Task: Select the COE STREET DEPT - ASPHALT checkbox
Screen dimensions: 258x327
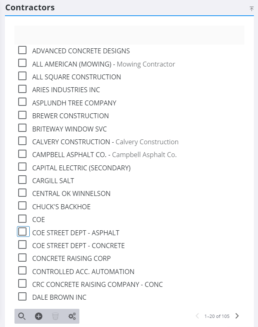Action: pos(22,232)
